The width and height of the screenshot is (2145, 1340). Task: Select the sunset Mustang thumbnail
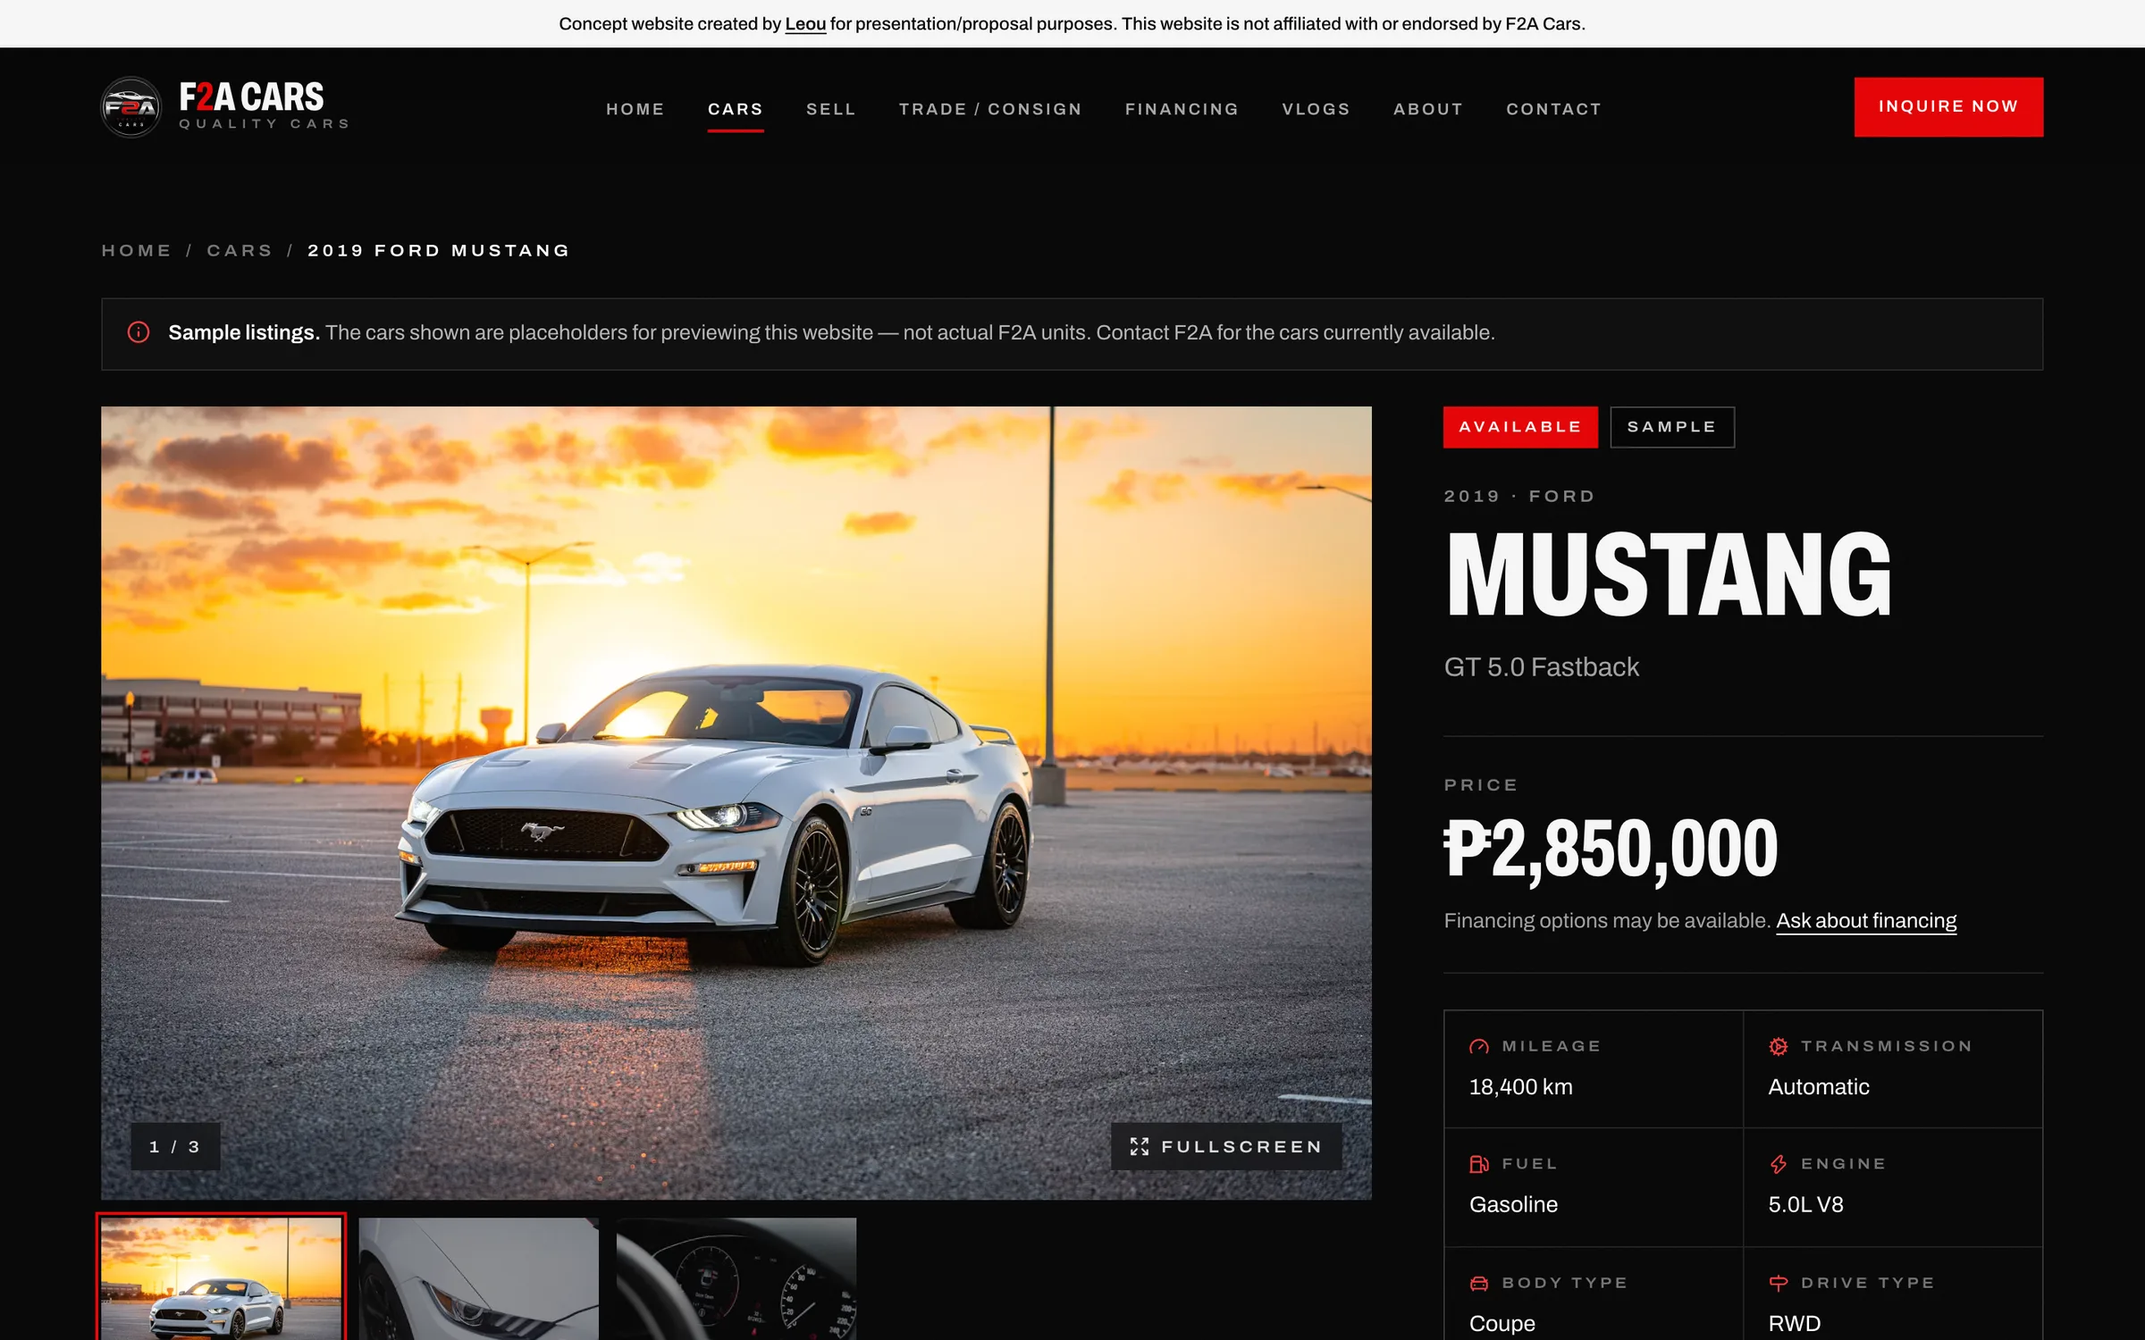[x=221, y=1277]
